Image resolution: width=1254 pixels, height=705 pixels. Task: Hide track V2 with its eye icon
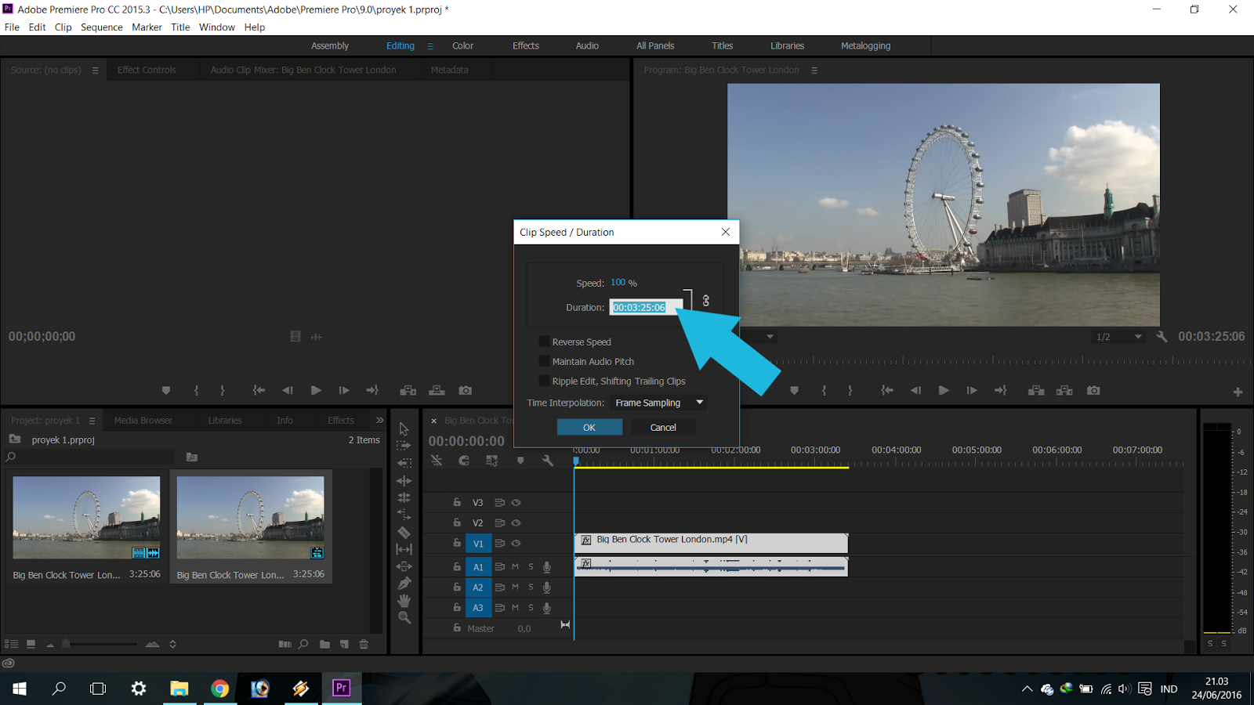pyautogui.click(x=516, y=522)
